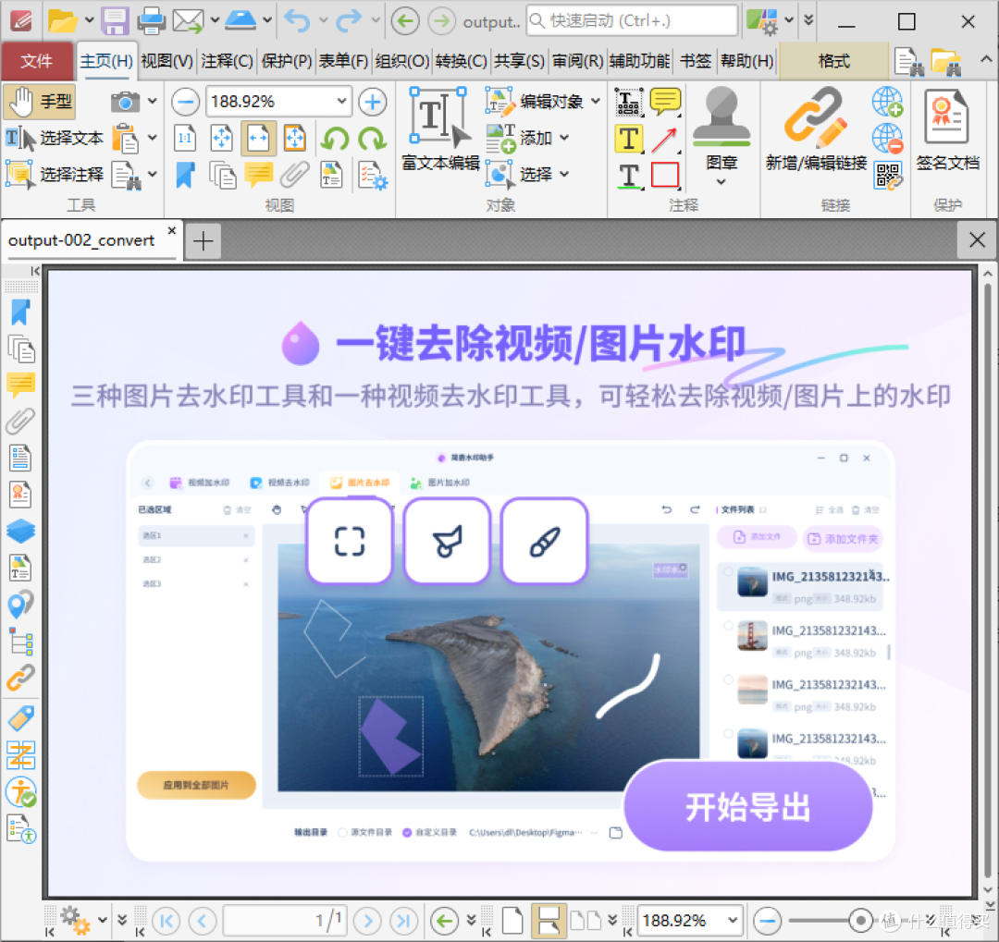This screenshot has width=999, height=942.
Task: Select the red arrow annotation tool
Action: (665, 140)
